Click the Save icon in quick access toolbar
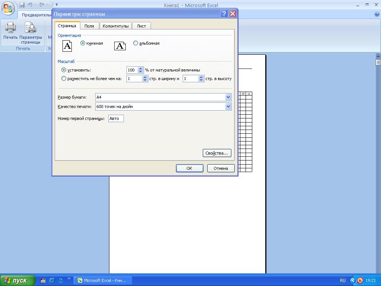This screenshot has height=286, width=381. [22, 5]
